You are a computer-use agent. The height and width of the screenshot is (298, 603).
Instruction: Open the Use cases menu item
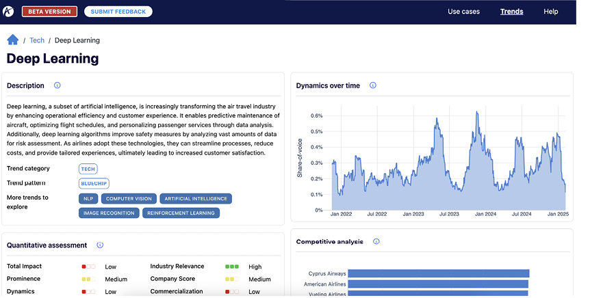463,12
